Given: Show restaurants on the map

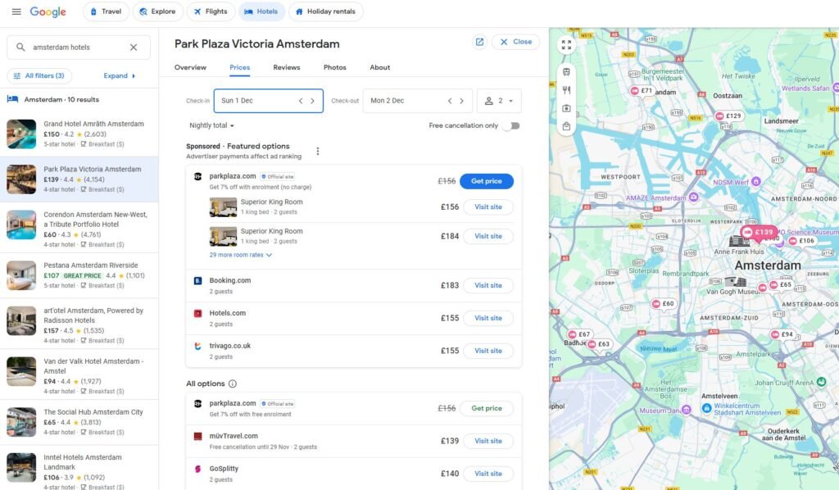Looking at the screenshot, I should [566, 90].
